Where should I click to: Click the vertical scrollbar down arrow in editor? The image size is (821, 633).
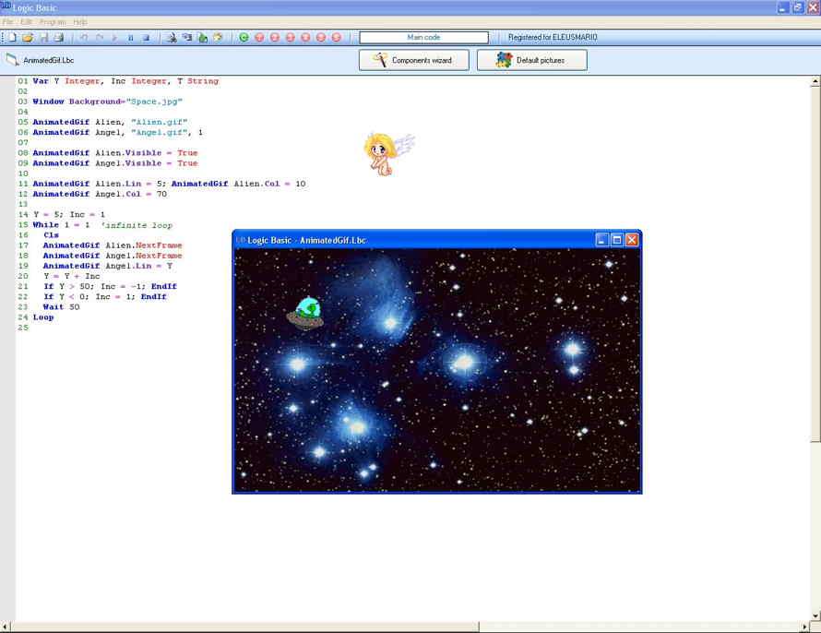[x=815, y=615]
